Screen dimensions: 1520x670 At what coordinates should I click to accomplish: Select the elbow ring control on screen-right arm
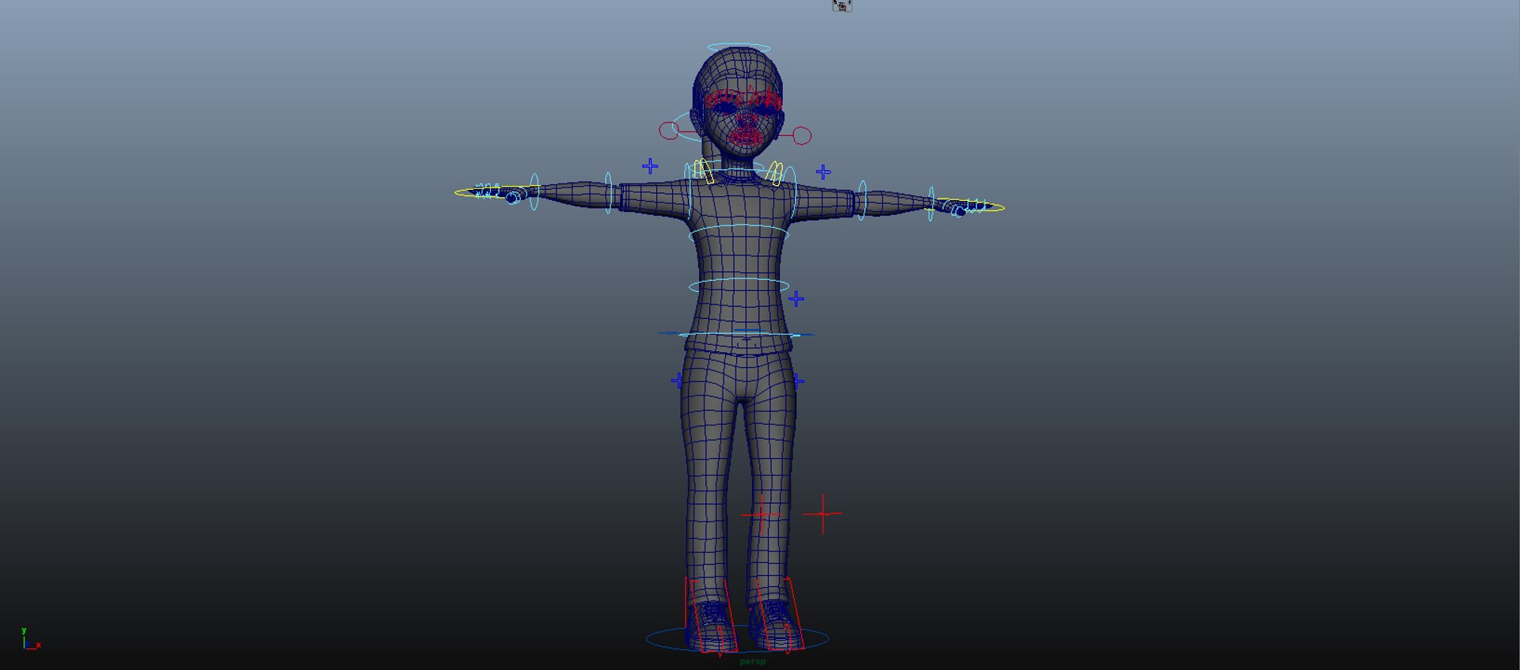pos(862,200)
